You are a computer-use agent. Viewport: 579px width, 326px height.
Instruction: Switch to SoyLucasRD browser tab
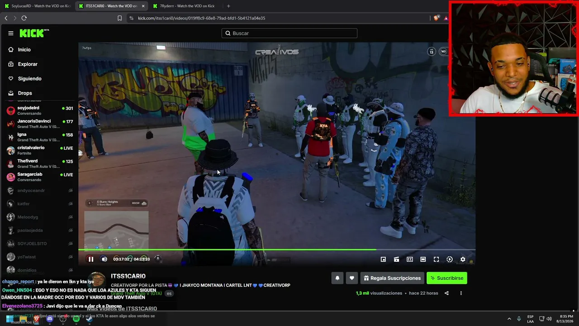(38, 6)
